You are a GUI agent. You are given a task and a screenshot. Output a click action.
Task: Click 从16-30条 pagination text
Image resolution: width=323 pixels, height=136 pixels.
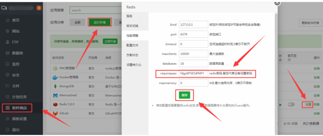tap(290, 123)
